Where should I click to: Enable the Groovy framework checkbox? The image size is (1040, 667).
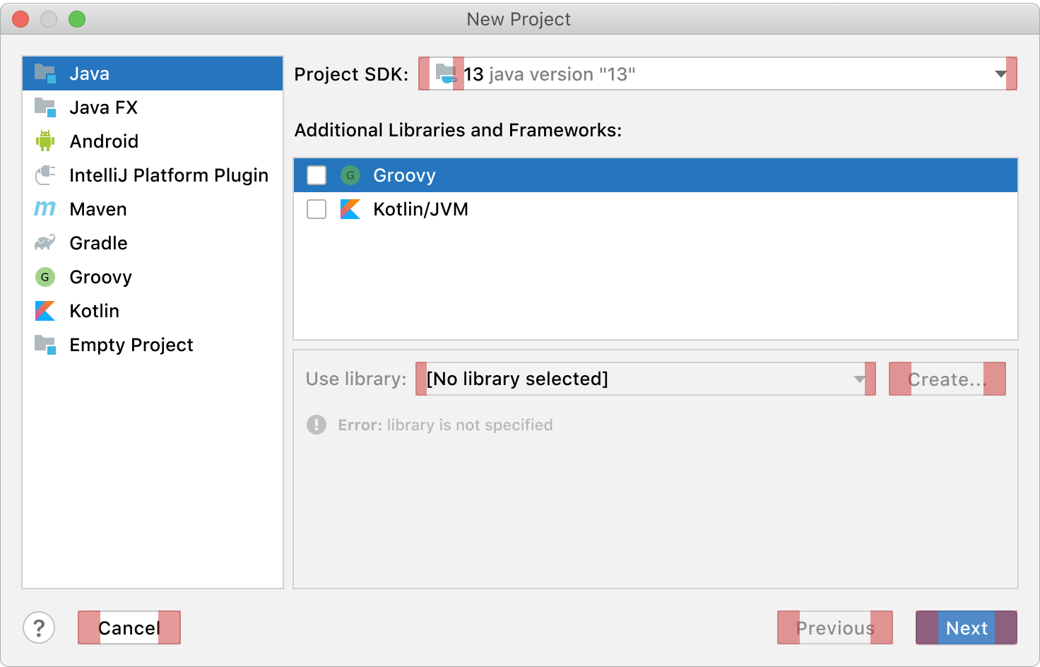point(317,175)
